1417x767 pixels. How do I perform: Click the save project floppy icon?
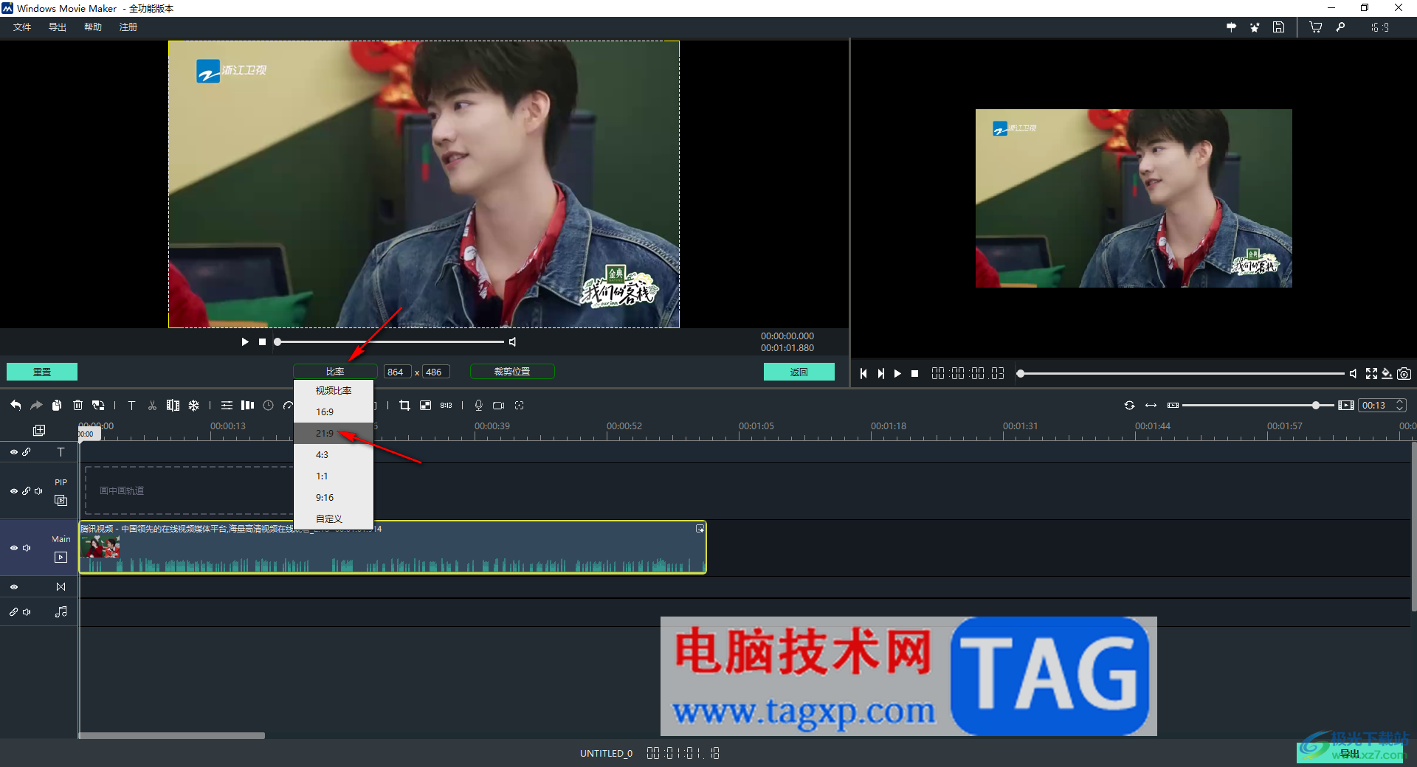pyautogui.click(x=1279, y=27)
